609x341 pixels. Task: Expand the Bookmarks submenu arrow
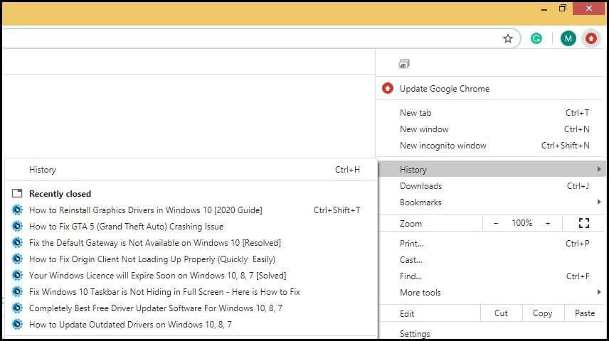tap(599, 202)
